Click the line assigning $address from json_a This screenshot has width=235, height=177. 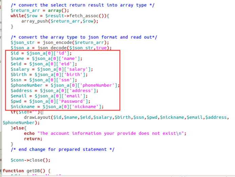coord(54,91)
